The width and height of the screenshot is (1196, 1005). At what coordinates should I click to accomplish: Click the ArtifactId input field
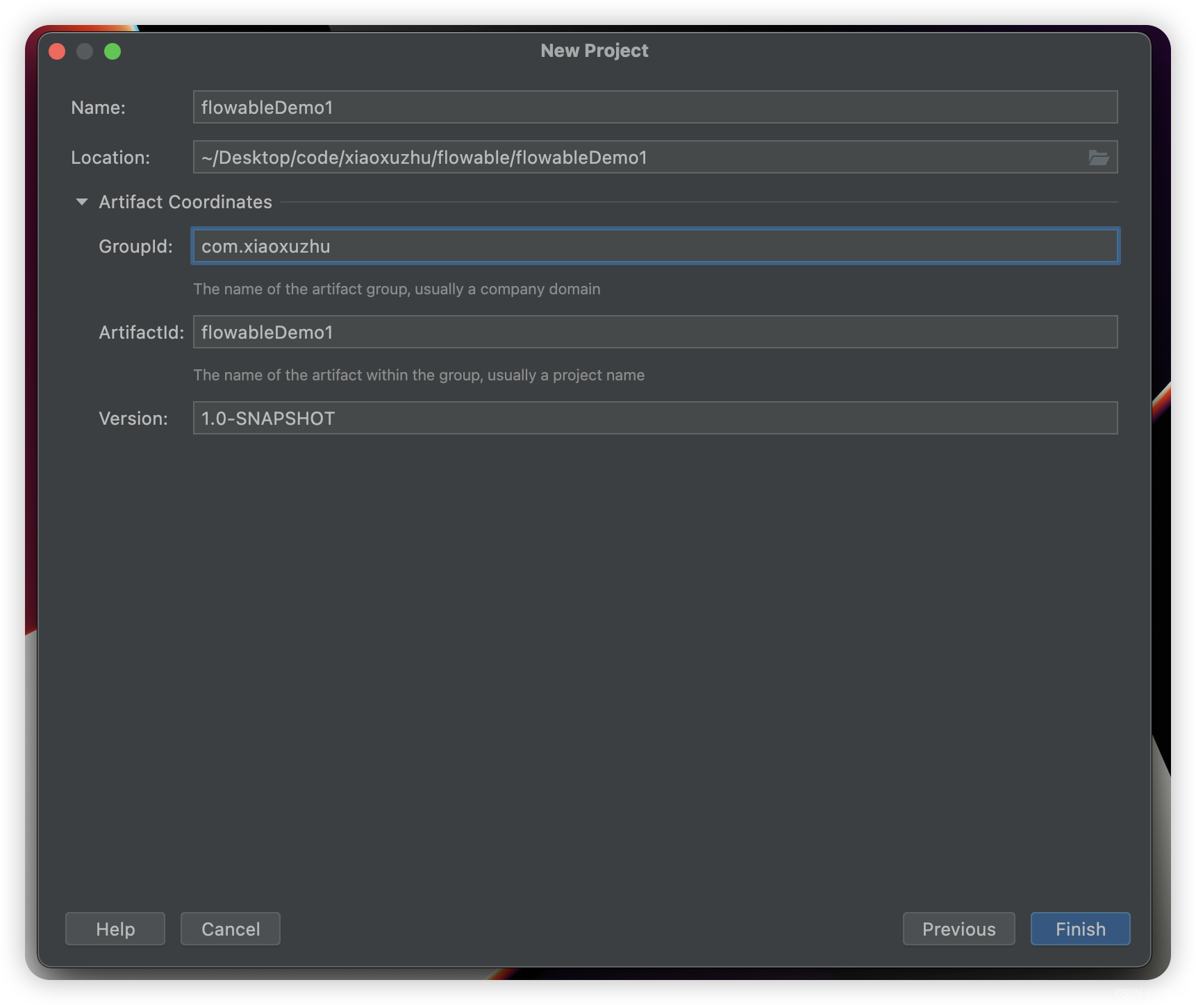pyautogui.click(x=655, y=332)
